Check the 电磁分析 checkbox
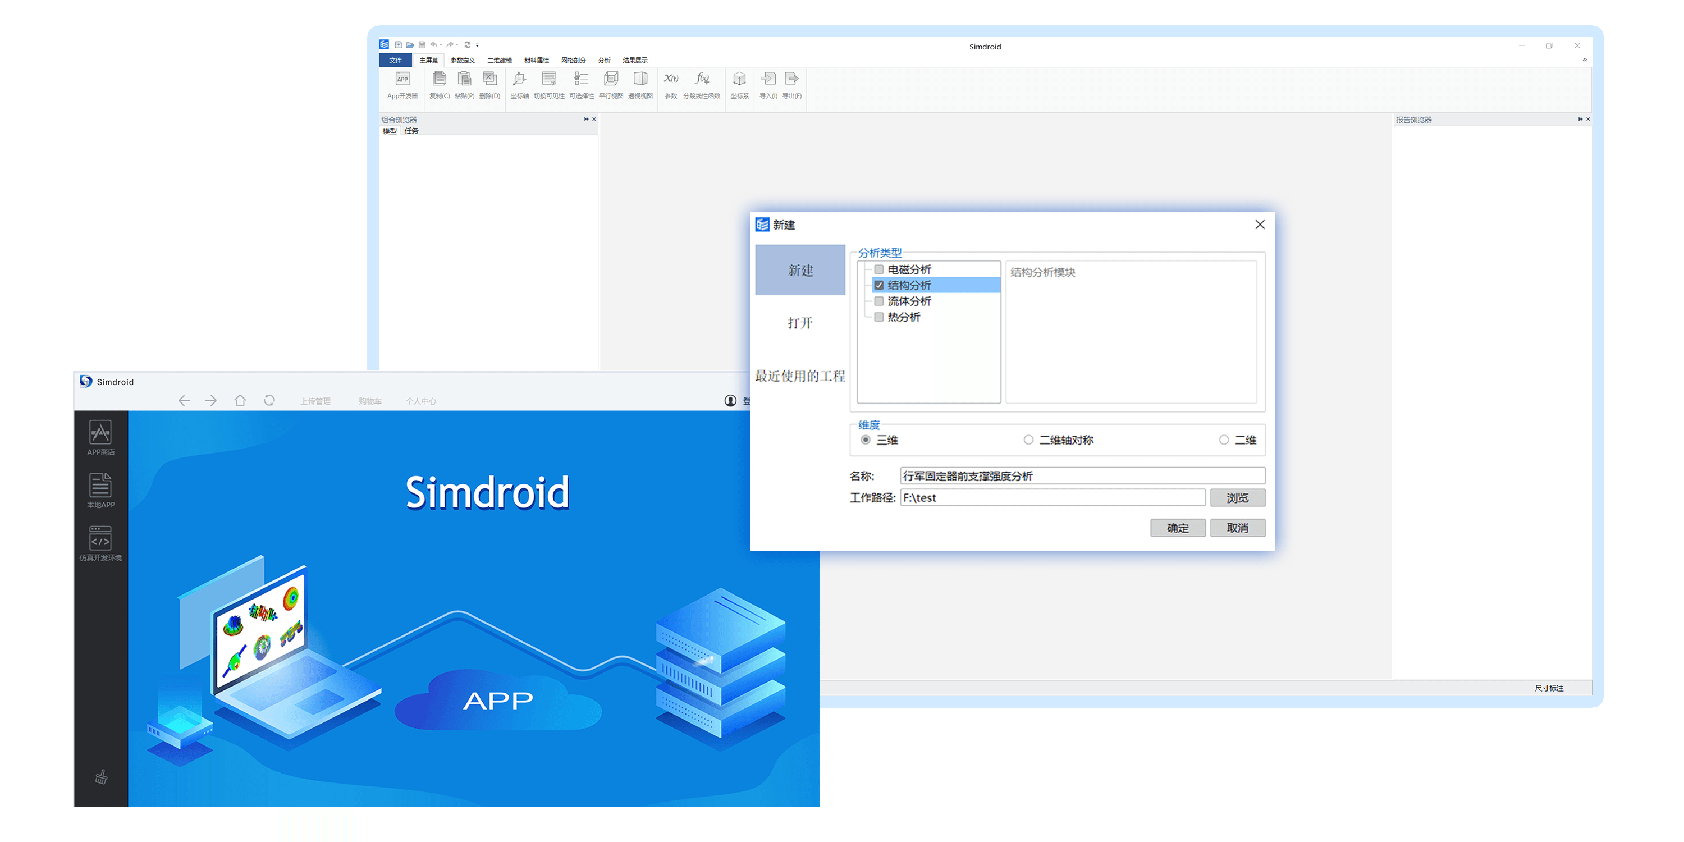Screen dimensions: 1684x842 [x=878, y=269]
